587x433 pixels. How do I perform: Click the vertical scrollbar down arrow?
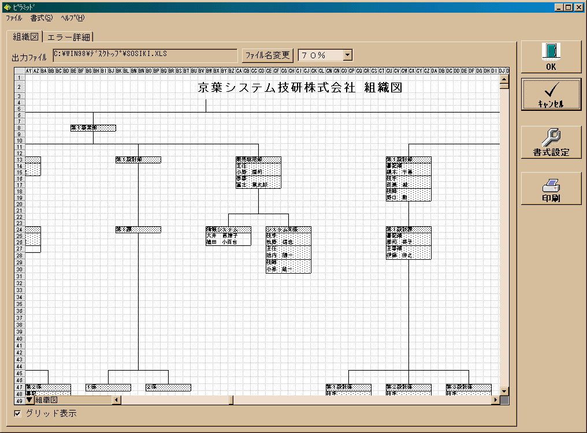504,391
